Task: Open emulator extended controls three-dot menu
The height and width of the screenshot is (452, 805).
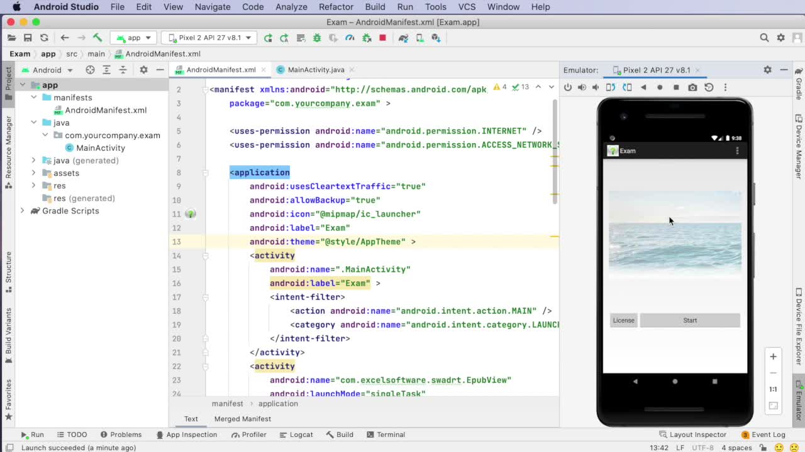Action: coord(725,87)
